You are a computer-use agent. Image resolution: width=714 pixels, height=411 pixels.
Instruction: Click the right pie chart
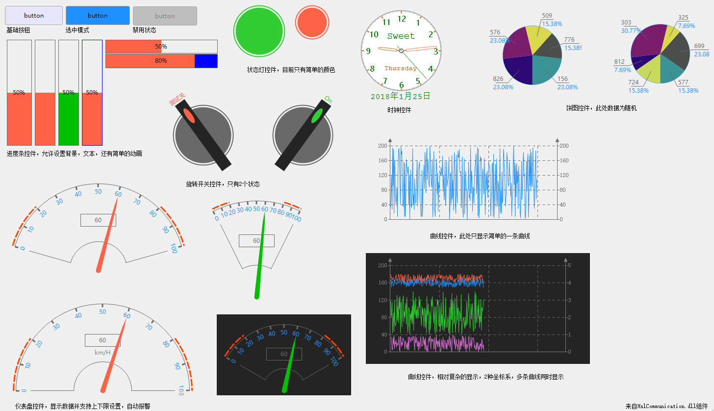(660, 53)
